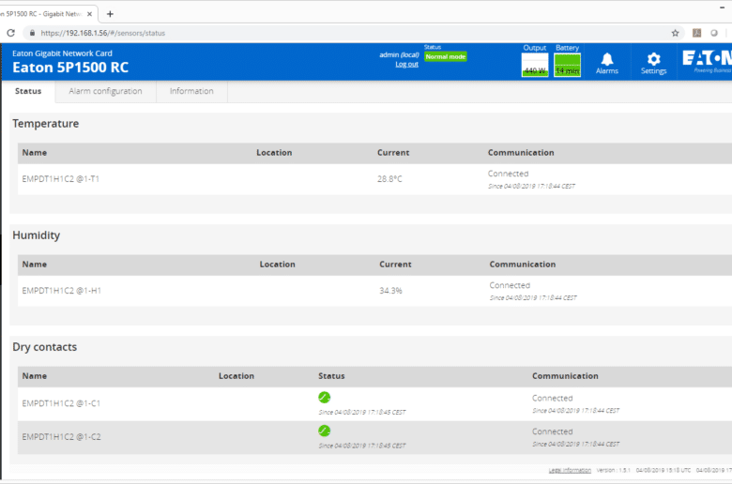Viewport: 732px width, 484px height.
Task: Open a new browser tab
Action: pyautogui.click(x=110, y=14)
